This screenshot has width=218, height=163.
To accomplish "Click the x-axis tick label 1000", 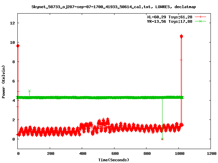I will coord(180,153).
